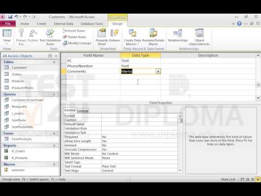Viewport: 261px width, 196px height.
Task: Collapse the Tables group
Action: [x=54, y=62]
